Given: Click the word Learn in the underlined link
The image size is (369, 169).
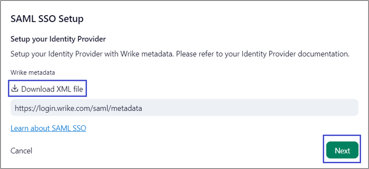Looking at the screenshot, I should 20,128.
